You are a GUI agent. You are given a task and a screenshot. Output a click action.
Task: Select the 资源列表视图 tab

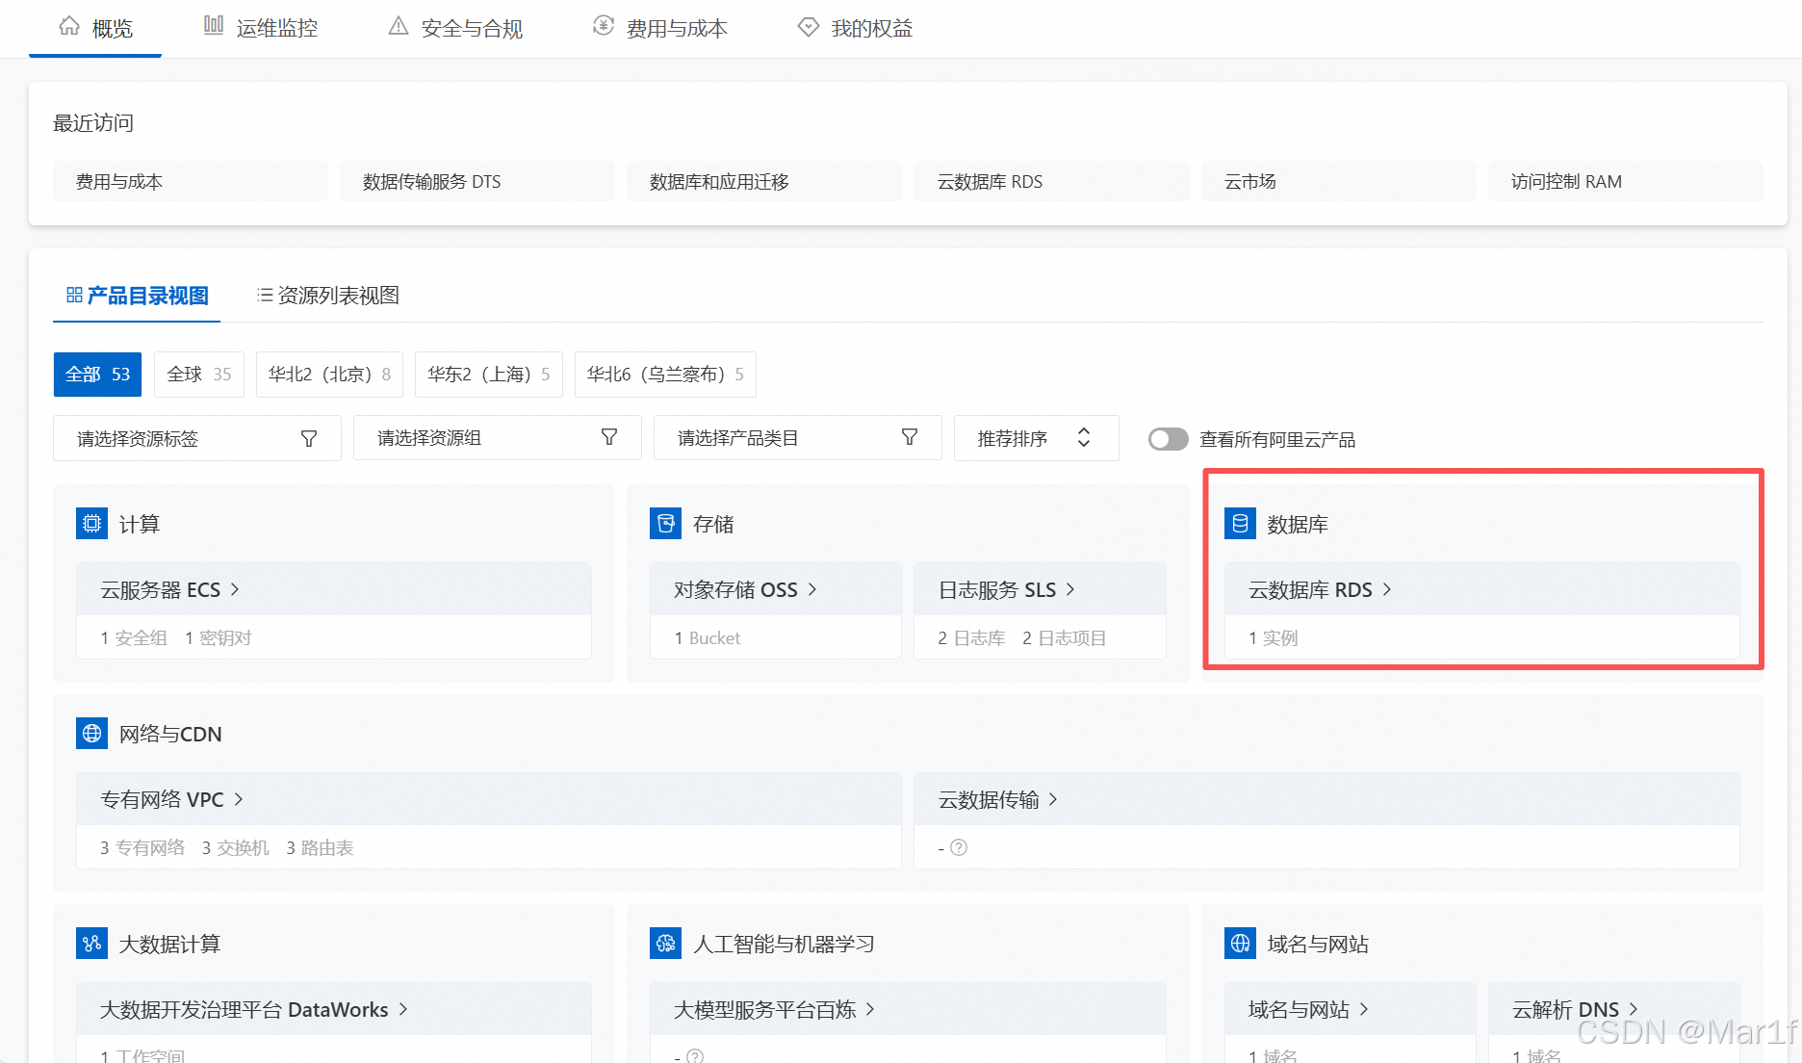[x=328, y=296]
